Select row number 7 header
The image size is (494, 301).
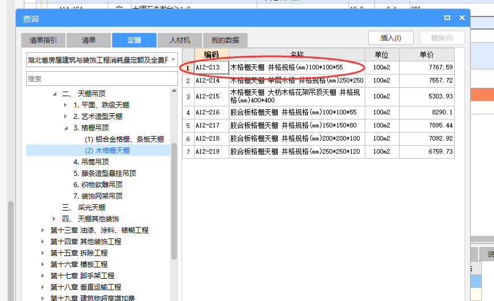pyautogui.click(x=188, y=151)
